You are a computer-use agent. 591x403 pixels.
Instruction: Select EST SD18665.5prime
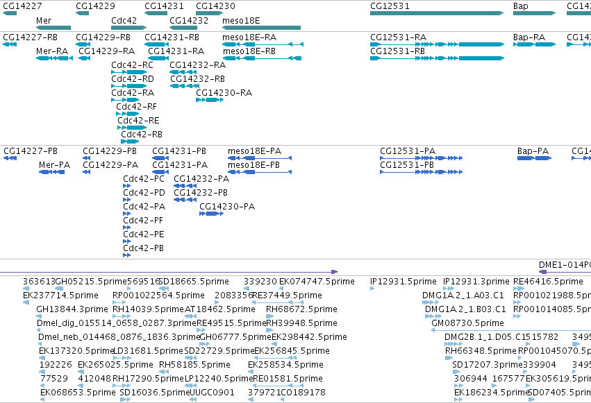pos(194,282)
